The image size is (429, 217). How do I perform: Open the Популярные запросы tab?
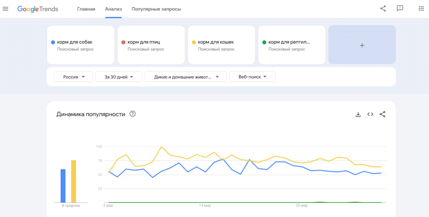coord(156,9)
